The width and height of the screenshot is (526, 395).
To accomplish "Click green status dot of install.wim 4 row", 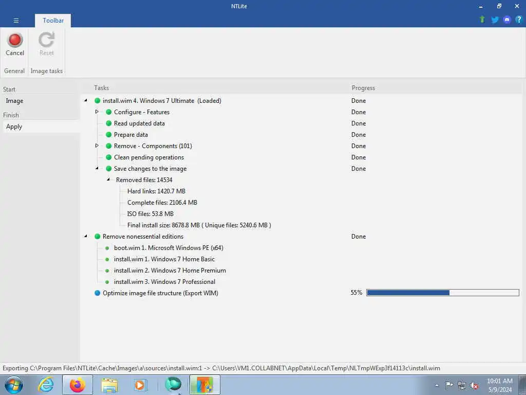I will [97, 100].
